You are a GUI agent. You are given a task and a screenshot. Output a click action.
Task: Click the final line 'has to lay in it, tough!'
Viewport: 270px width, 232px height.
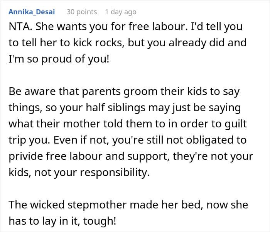[62, 221]
